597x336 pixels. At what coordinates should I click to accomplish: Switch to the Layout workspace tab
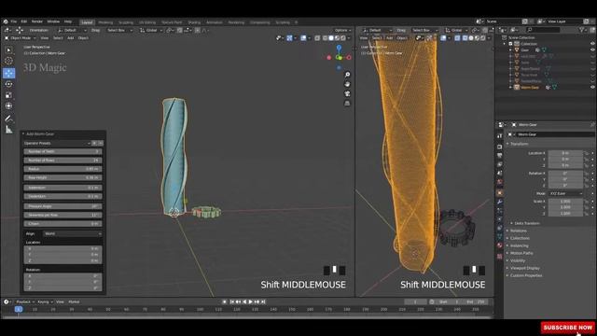[x=87, y=22]
